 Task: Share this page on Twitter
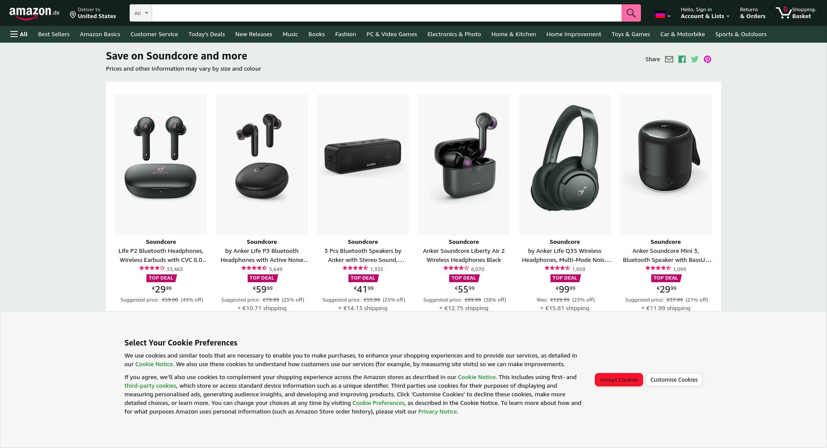click(x=695, y=59)
